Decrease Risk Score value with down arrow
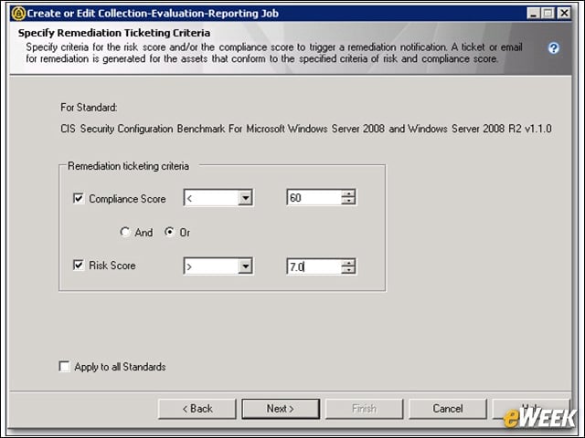Image resolution: width=585 pixels, height=438 pixels. click(348, 270)
